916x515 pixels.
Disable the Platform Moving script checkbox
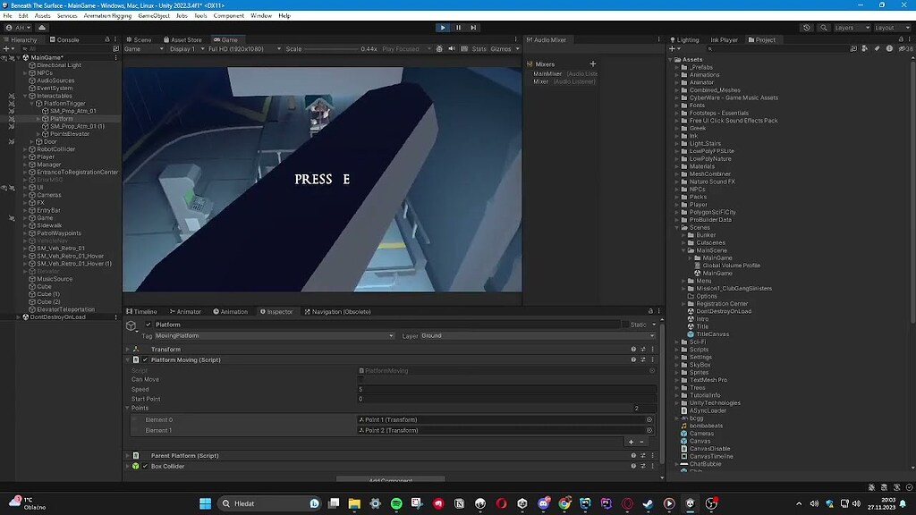point(144,359)
